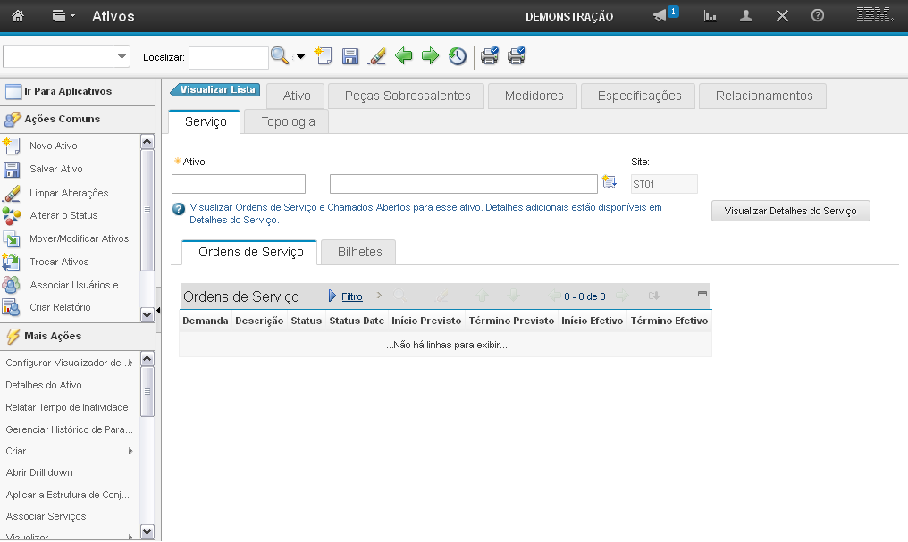This screenshot has height=542, width=908.
Task: Expand the Criar submenu in Mais Ações
Action: [x=130, y=451]
